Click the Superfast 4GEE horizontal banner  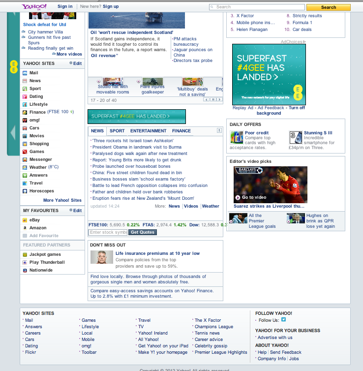pyautogui.click(x=137, y=117)
